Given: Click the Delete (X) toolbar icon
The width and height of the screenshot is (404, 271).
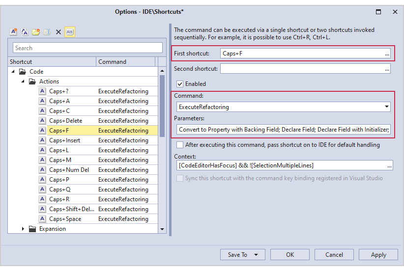Looking at the screenshot, I should click(x=58, y=32).
